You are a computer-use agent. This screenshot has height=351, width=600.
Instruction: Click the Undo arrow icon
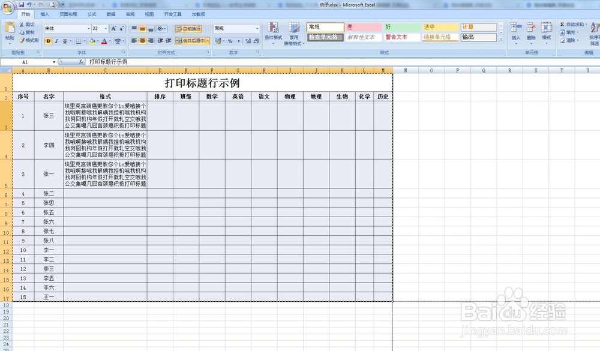click(x=29, y=5)
